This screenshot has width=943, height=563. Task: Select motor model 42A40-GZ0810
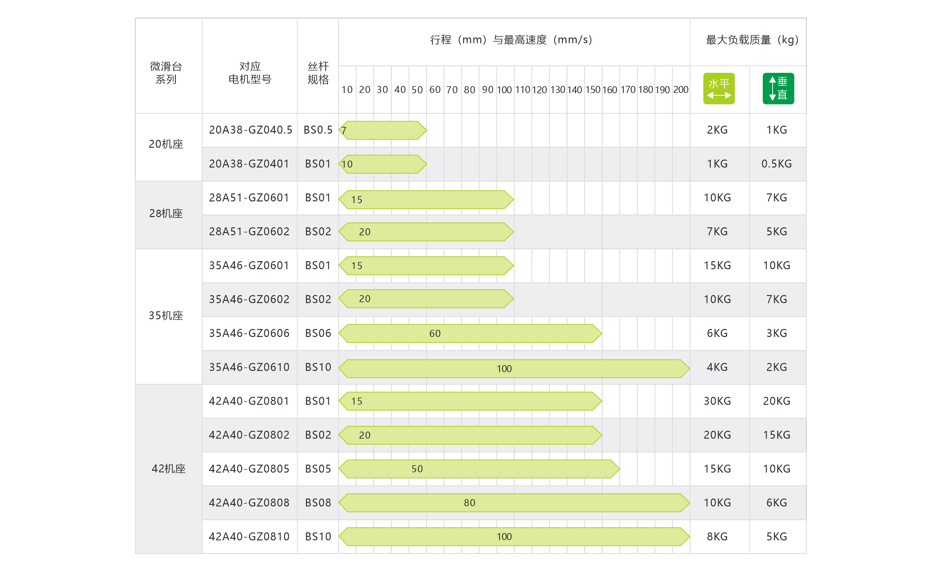249,536
